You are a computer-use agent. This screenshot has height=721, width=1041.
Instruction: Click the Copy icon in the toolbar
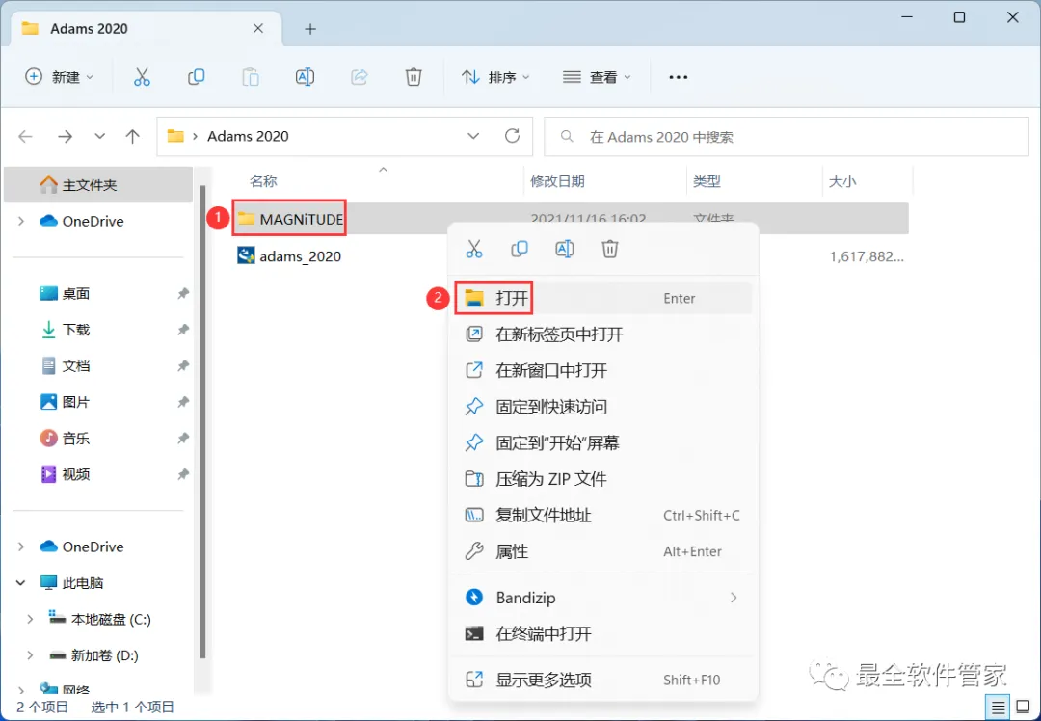pos(196,77)
